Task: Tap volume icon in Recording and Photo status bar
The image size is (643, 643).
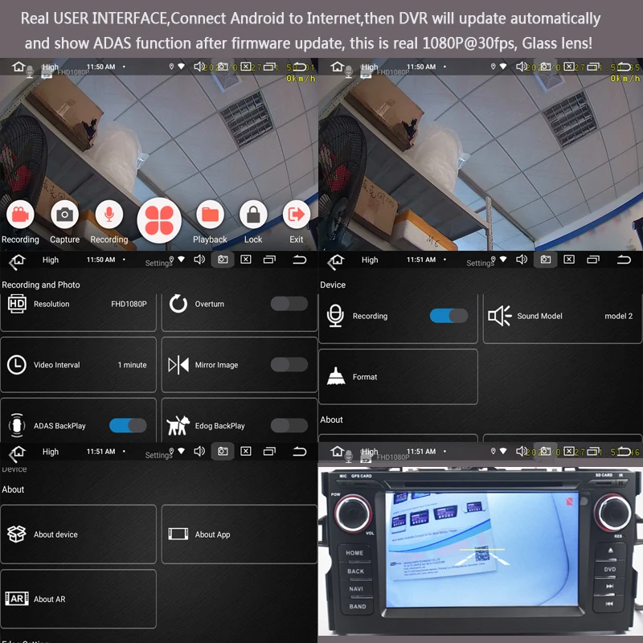Action: (199, 260)
